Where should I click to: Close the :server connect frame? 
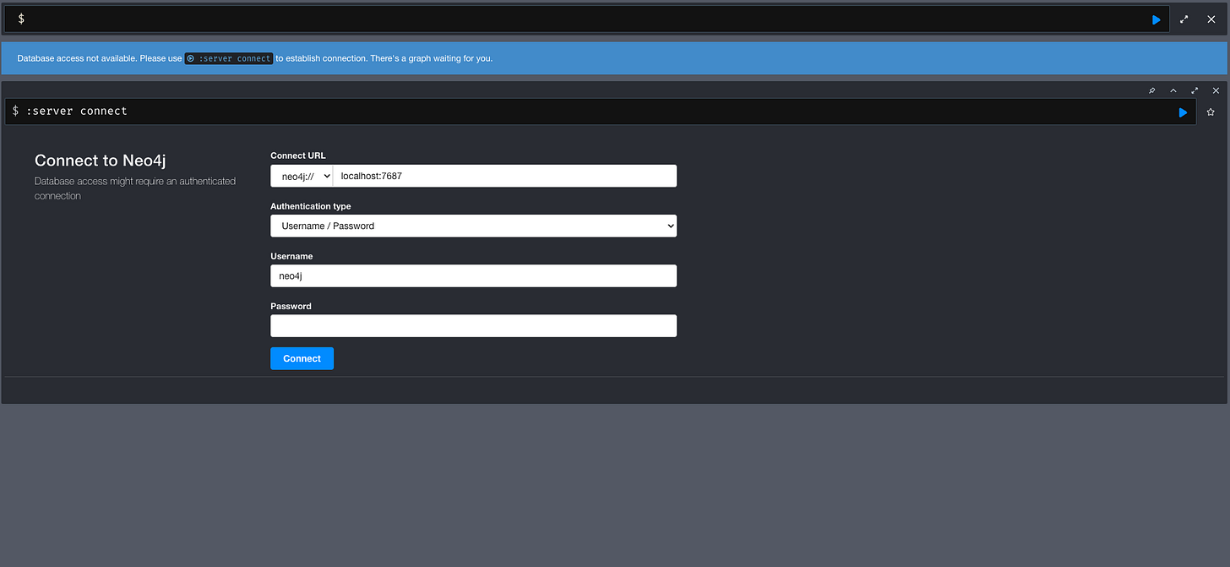[1216, 90]
